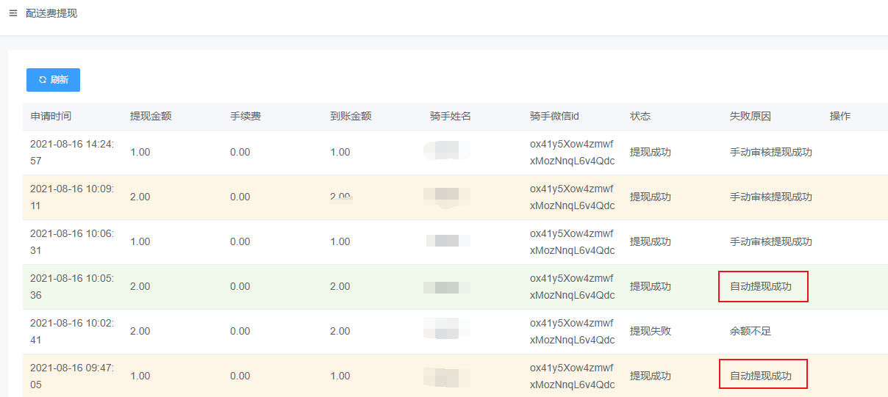Toggle the sidebar hamburger menu icon
888x397 pixels.
pyautogui.click(x=12, y=13)
